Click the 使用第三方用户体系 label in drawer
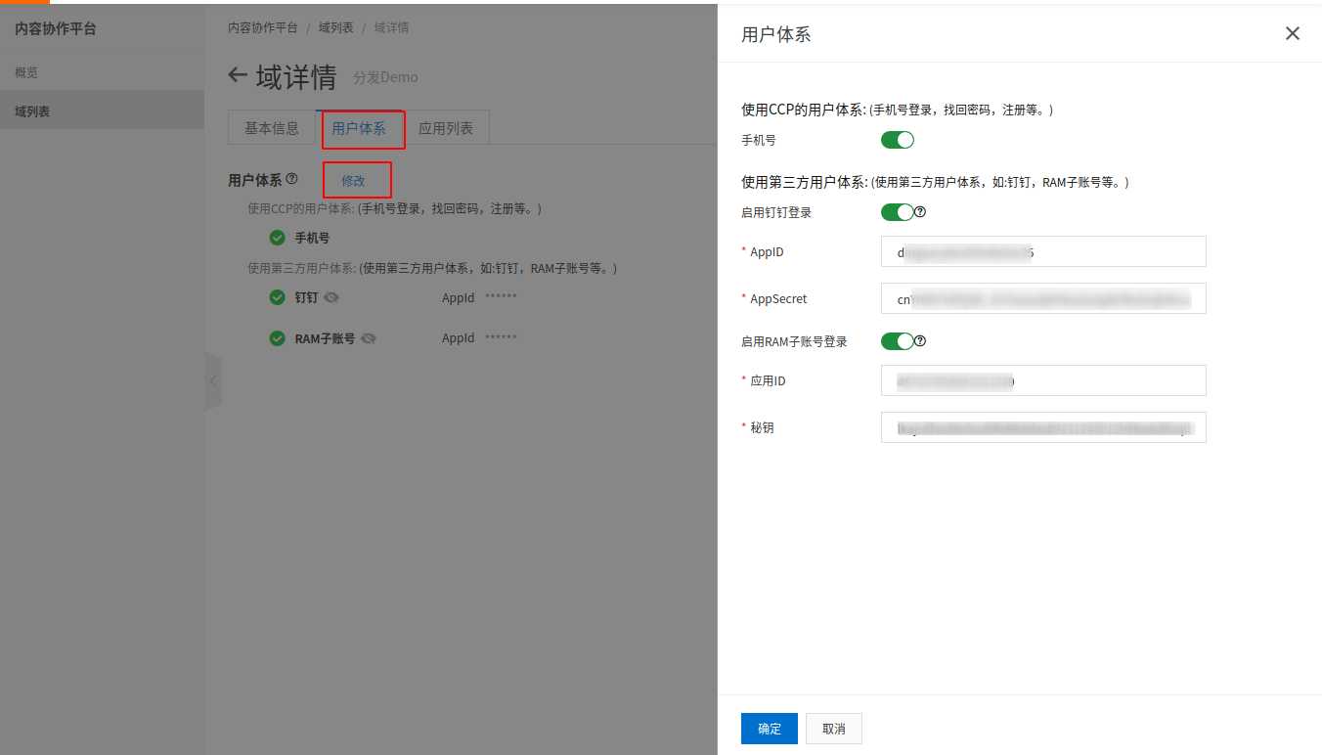 pyautogui.click(x=805, y=182)
